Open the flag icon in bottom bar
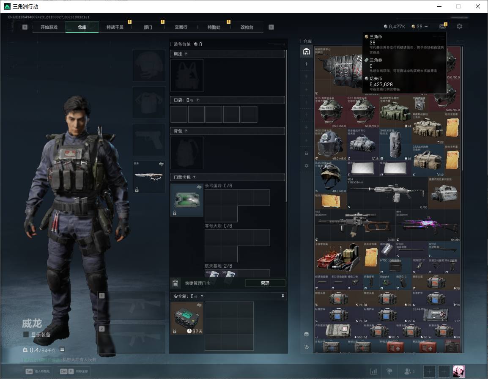Image resolution: width=488 pixels, height=379 pixels. [x=389, y=371]
